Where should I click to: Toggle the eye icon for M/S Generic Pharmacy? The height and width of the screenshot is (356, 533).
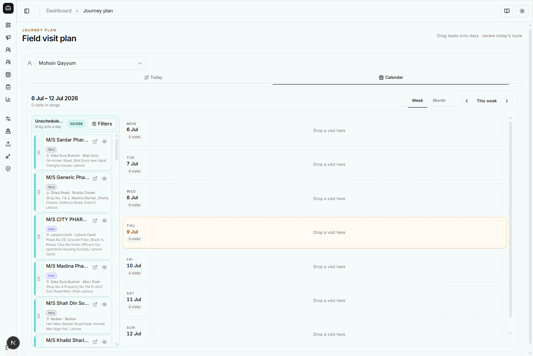pyautogui.click(x=105, y=179)
